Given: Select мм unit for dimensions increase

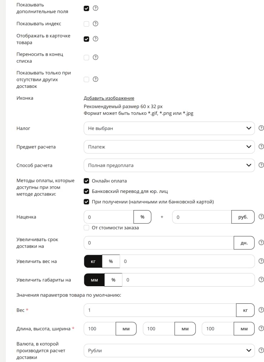Looking at the screenshot, I should click(x=94, y=280).
